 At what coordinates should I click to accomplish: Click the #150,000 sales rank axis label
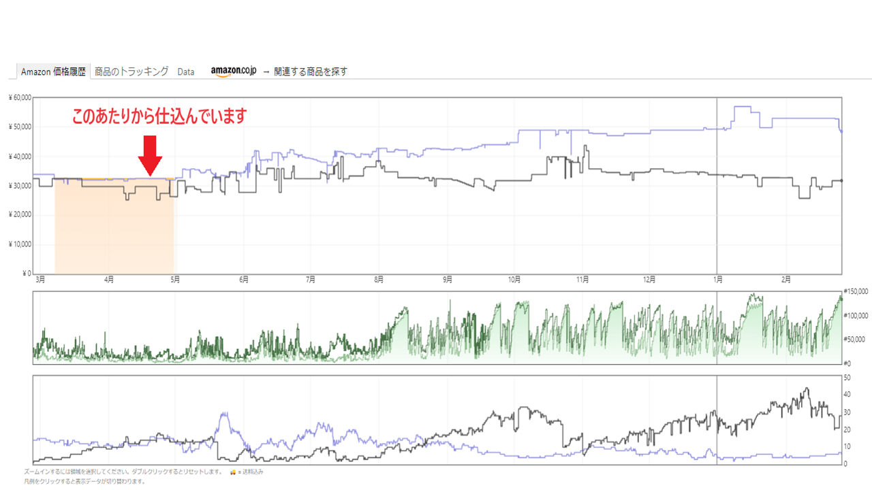856,291
